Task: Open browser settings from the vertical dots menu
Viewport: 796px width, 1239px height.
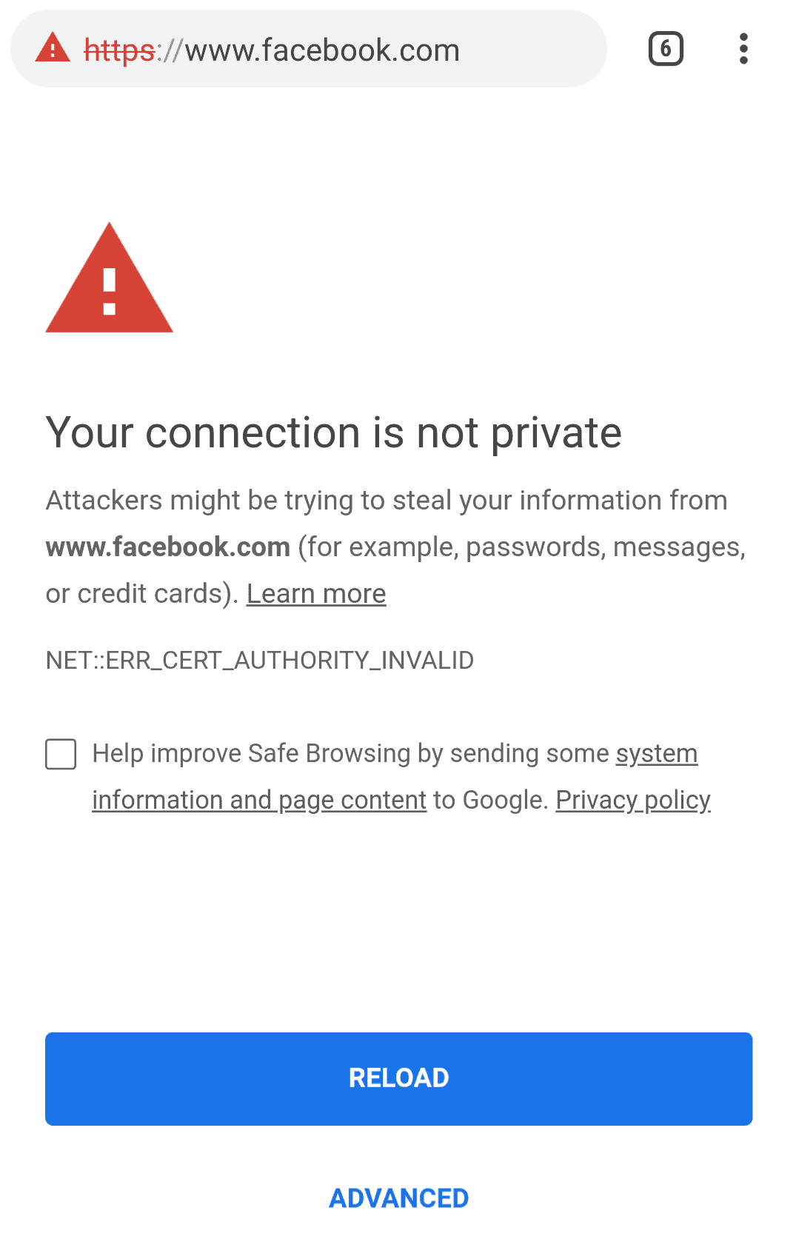Action: click(x=743, y=48)
